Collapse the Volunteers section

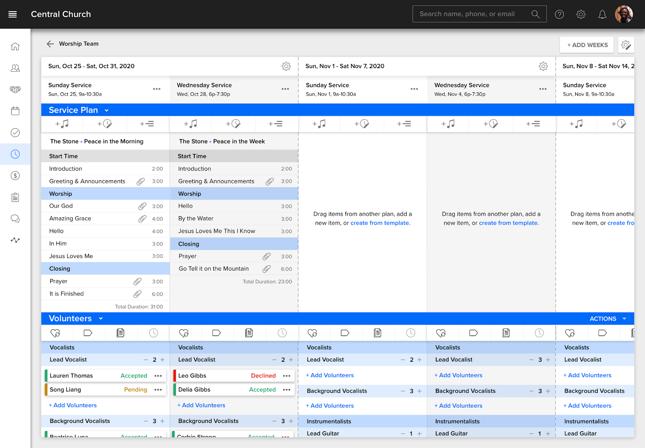click(x=100, y=318)
